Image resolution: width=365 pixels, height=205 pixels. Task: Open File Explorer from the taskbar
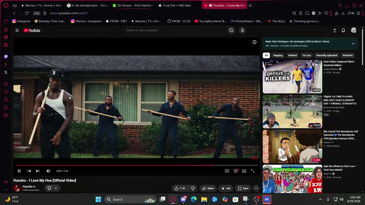204,199
